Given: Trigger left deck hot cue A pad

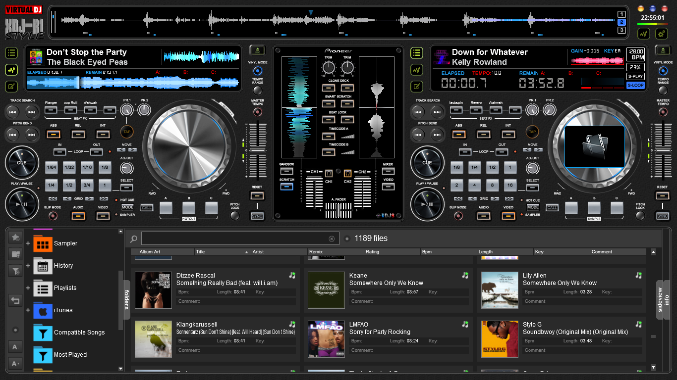Looking at the screenshot, I should pos(166,208).
